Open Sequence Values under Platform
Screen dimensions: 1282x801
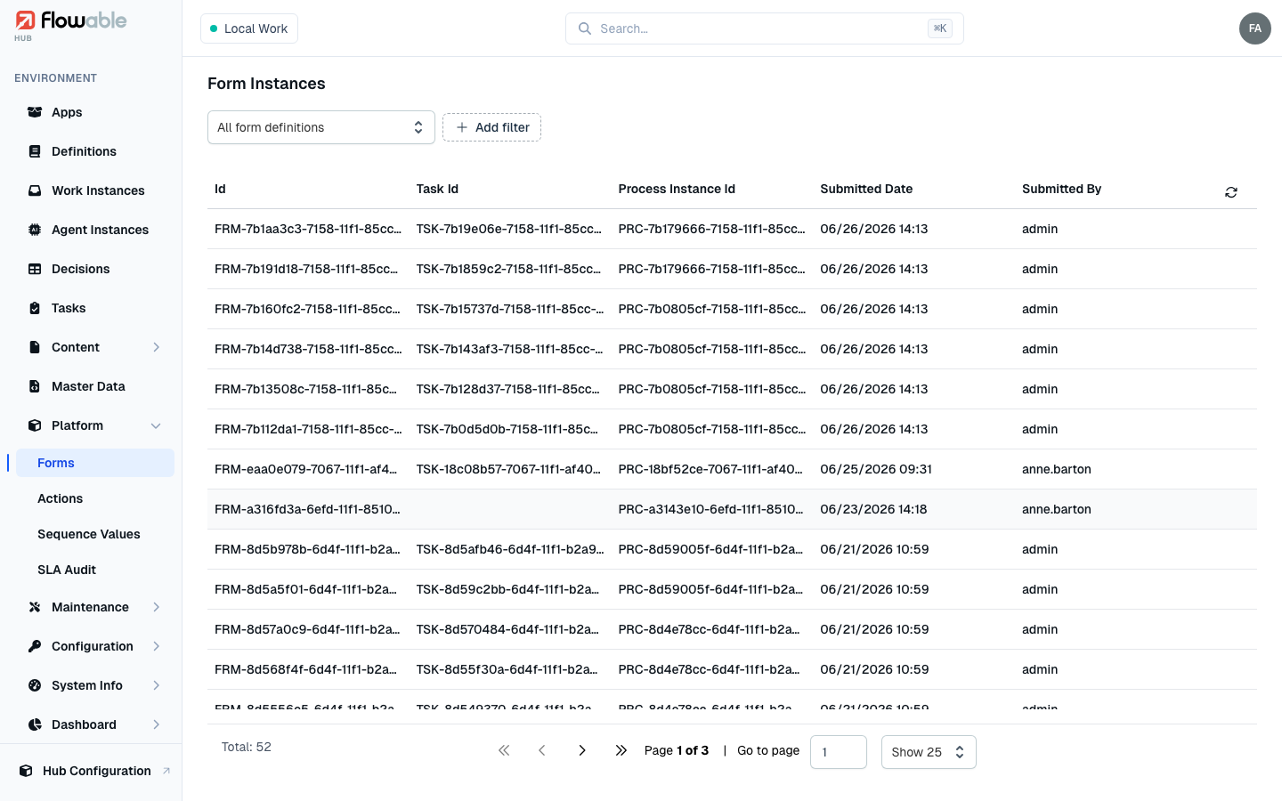(95, 534)
